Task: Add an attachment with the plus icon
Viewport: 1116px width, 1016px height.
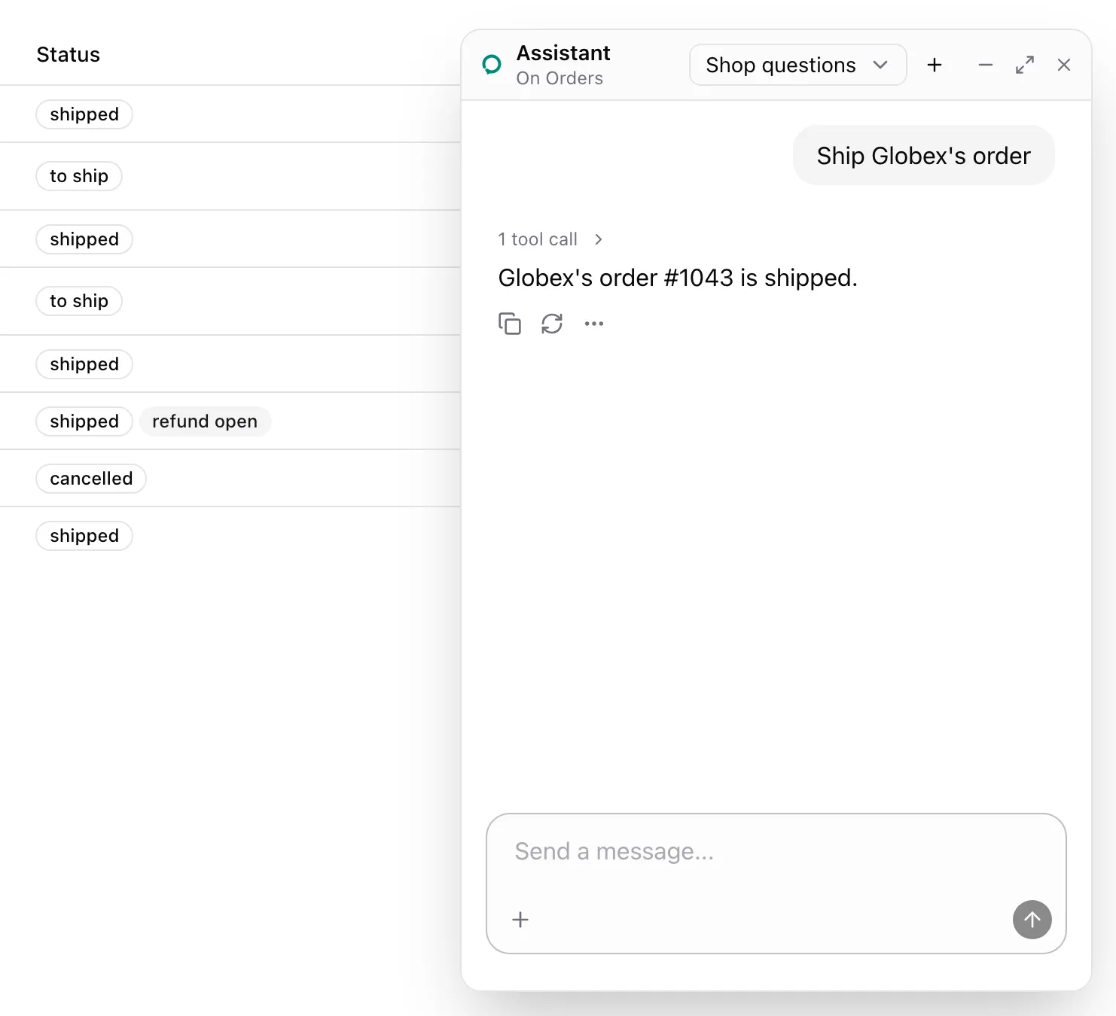Action: tap(520, 920)
